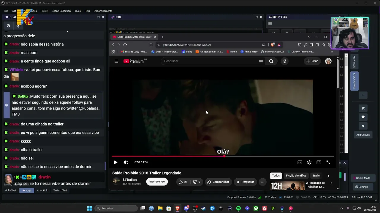This screenshot has height=213, width=380.
Task: Go back in the browser
Action: (113, 45)
